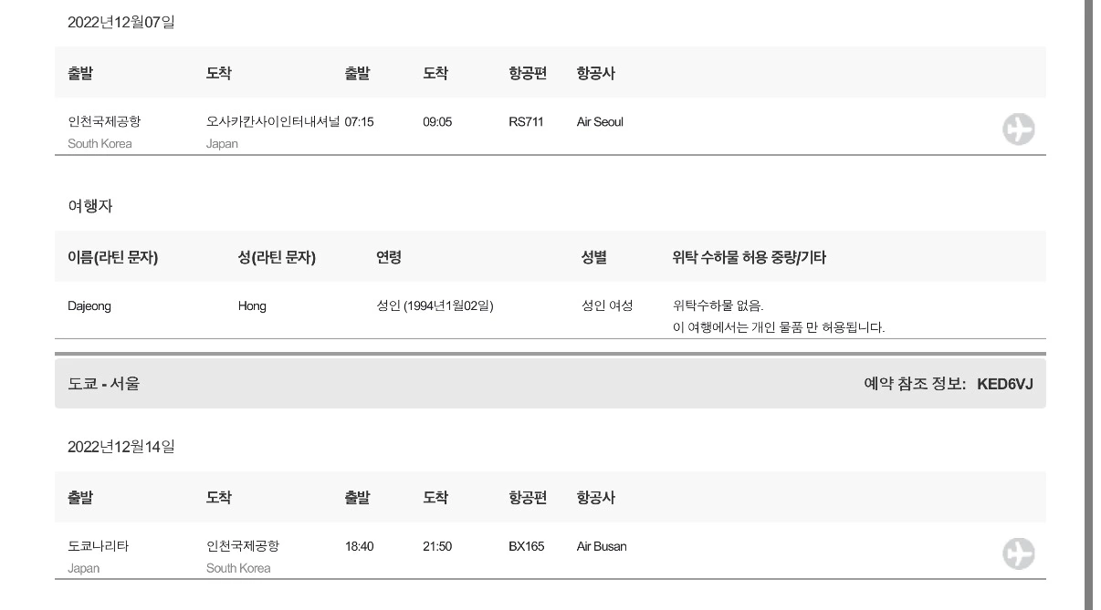Click the 위탁 수하물 허용 중량/기타 column header
This screenshot has width=1101, height=610.
749,257
